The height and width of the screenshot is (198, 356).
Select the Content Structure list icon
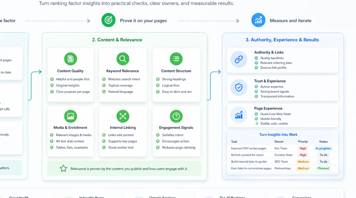[x=176, y=59]
